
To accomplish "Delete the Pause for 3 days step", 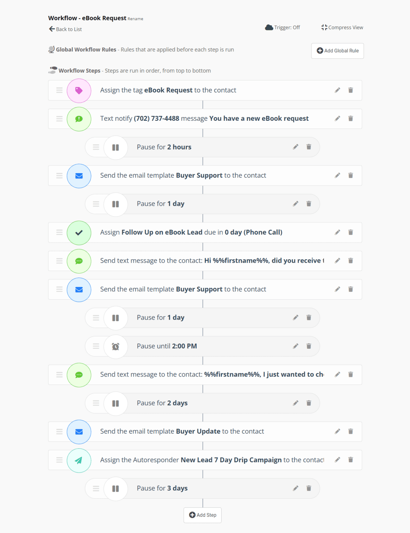I will (x=309, y=488).
